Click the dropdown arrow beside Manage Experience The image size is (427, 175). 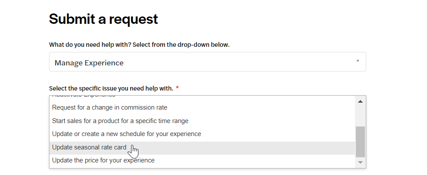point(358,61)
